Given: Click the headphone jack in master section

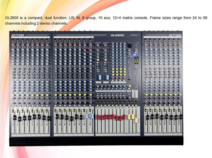Looking at the screenshot, I should (x=136, y=44).
